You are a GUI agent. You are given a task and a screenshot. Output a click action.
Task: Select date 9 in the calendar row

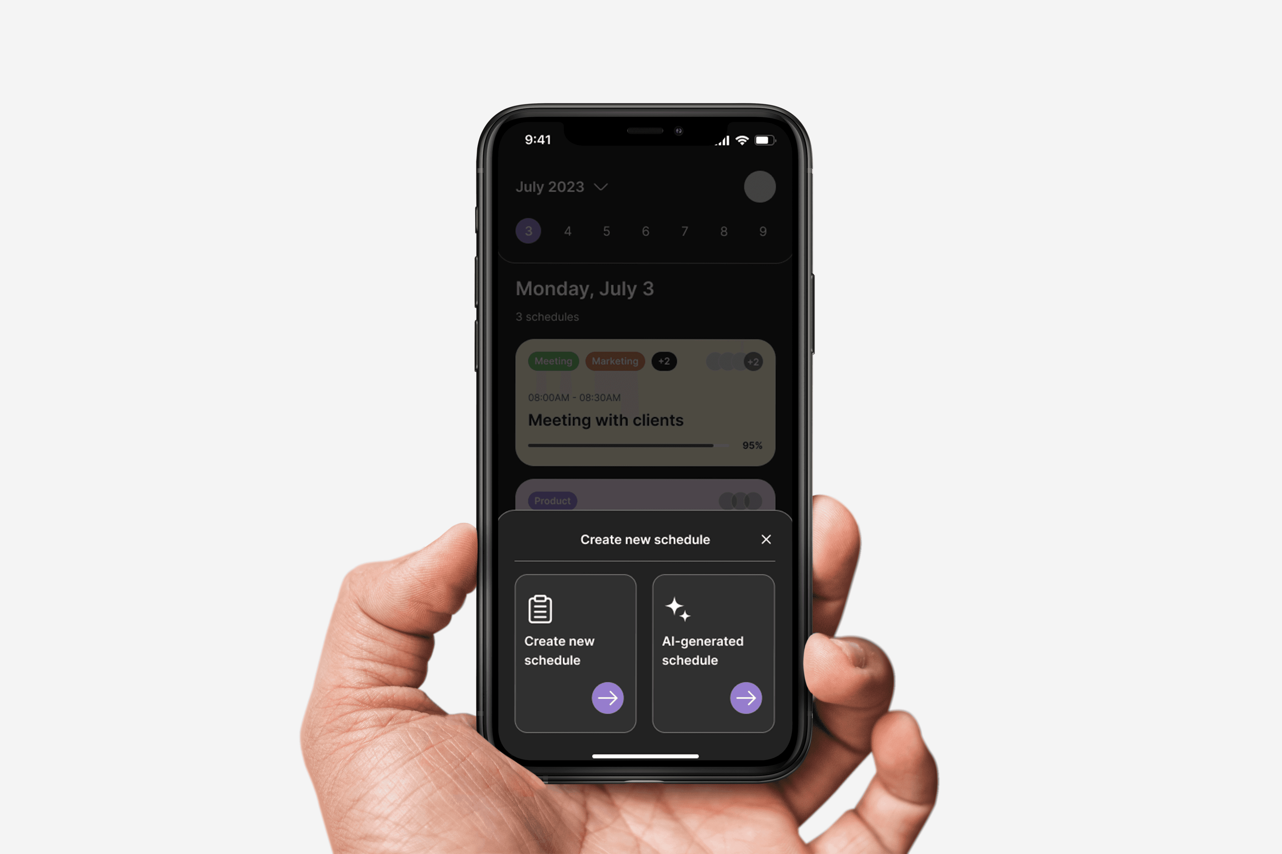pyautogui.click(x=763, y=232)
